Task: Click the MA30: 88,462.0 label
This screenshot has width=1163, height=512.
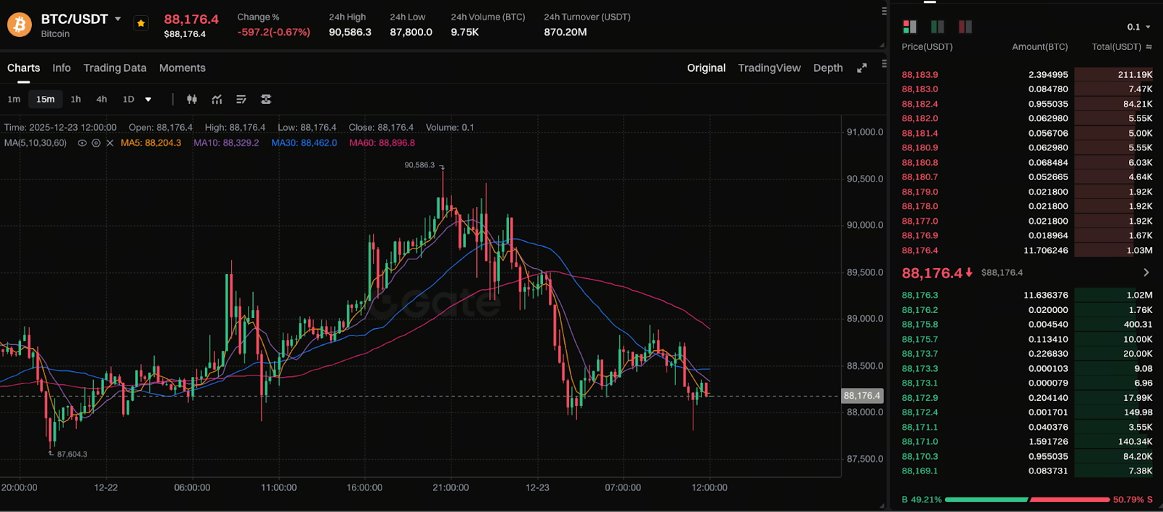Action: (304, 143)
